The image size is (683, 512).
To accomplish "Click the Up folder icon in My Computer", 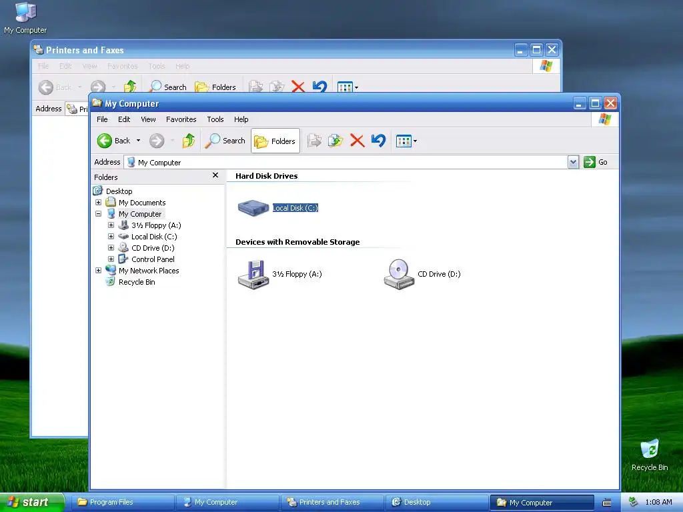I will [189, 141].
